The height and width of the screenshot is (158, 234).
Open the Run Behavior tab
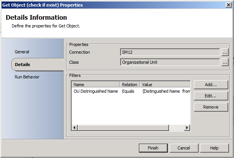27,77
